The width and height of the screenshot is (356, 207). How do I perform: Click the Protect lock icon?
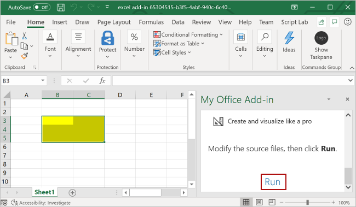tap(107, 38)
